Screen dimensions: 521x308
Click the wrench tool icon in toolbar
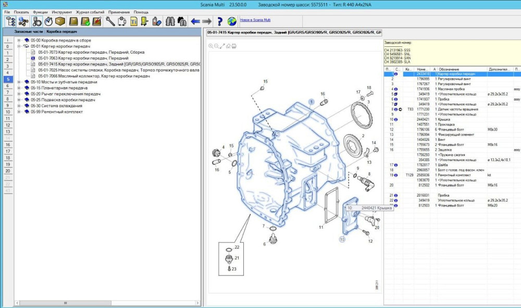pos(110,21)
